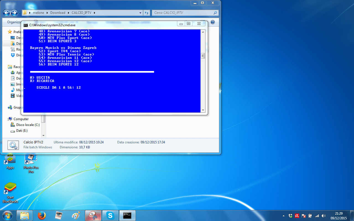
Task: Click the Snipping Tool taskbar icon
Action: click(x=93, y=215)
